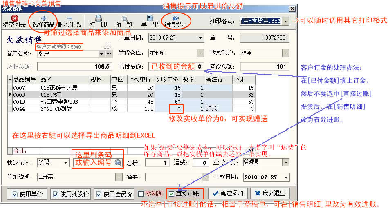Click the 确定添加 confirm button
388x208 pixels.
coord(227,193)
